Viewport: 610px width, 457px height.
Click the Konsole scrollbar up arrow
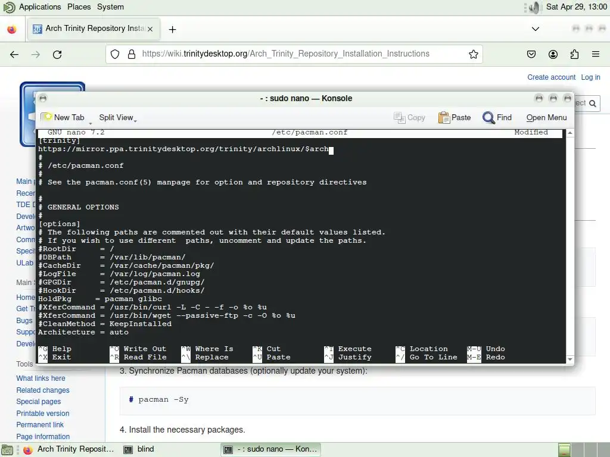[570, 133]
